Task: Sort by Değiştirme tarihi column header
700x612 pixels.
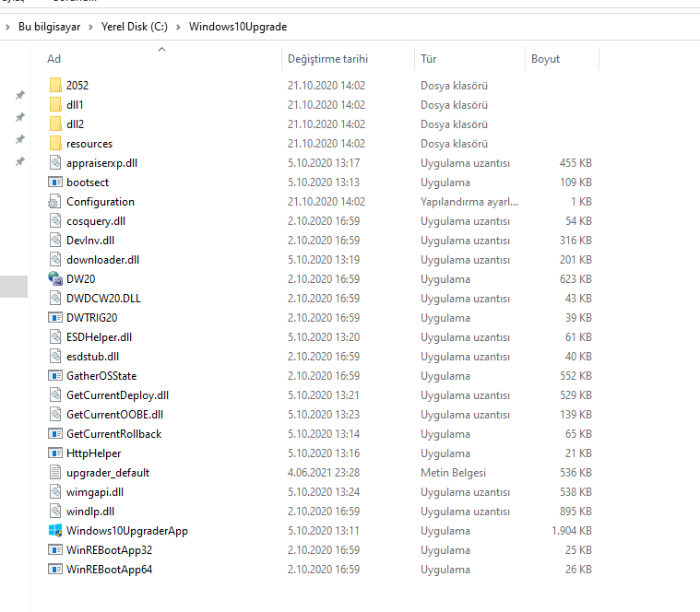Action: [327, 59]
